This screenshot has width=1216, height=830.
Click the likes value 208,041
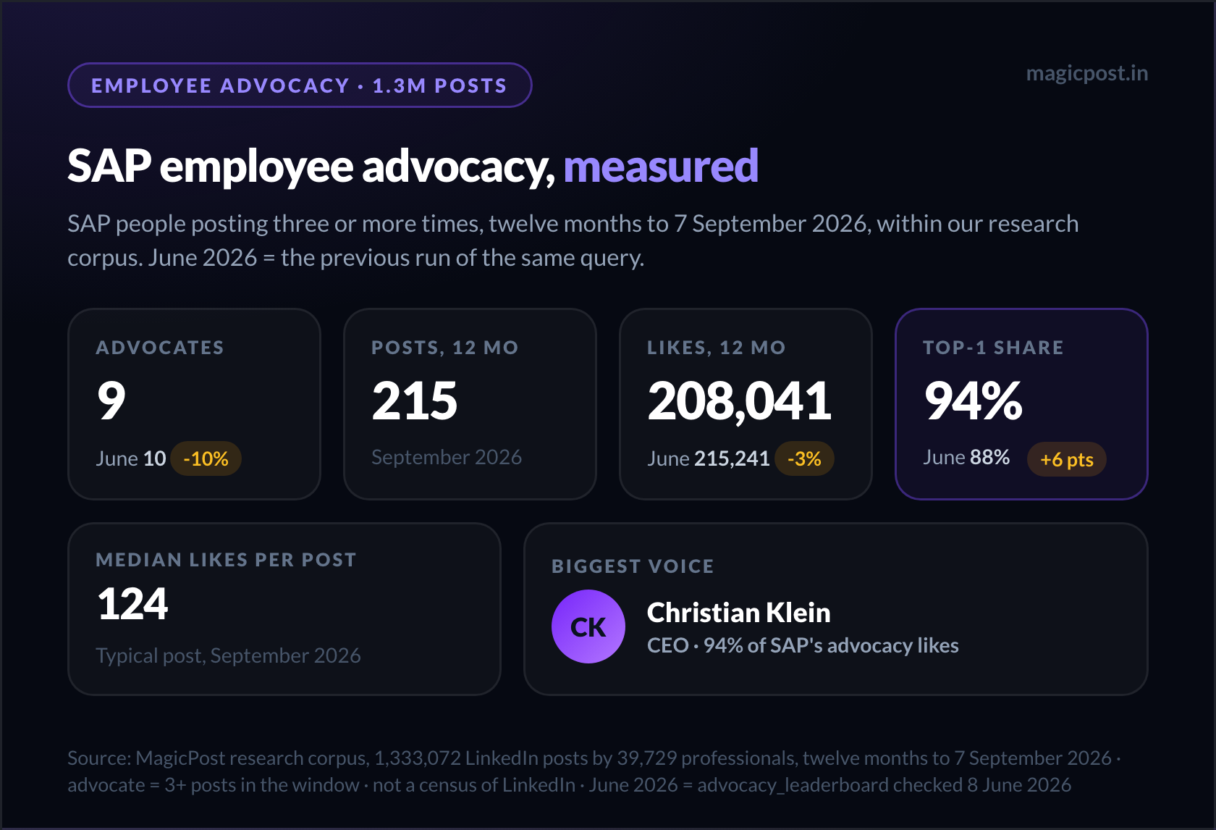coord(740,401)
